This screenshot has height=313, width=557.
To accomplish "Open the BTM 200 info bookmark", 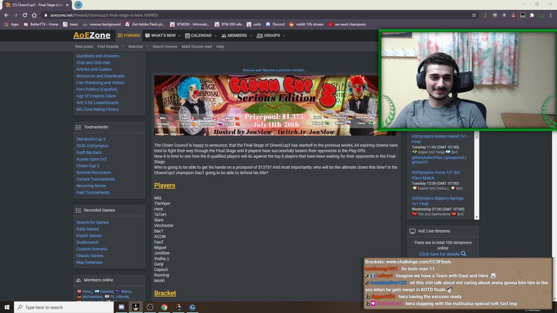I will click(228, 24).
